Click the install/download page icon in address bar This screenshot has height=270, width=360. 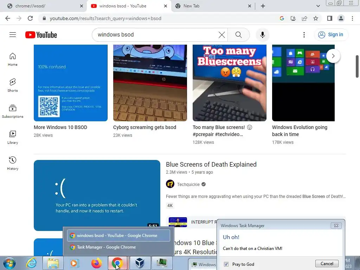293,18
